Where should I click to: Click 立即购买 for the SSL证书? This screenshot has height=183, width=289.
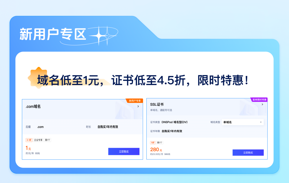click(248, 153)
